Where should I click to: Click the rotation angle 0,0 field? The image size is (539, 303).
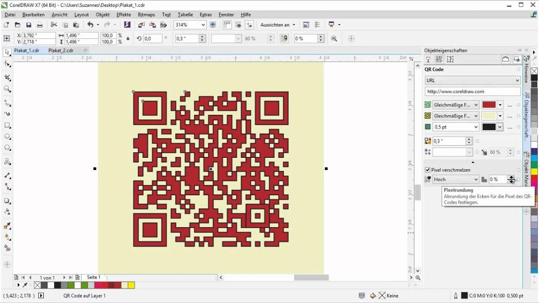pyautogui.click(x=152, y=38)
